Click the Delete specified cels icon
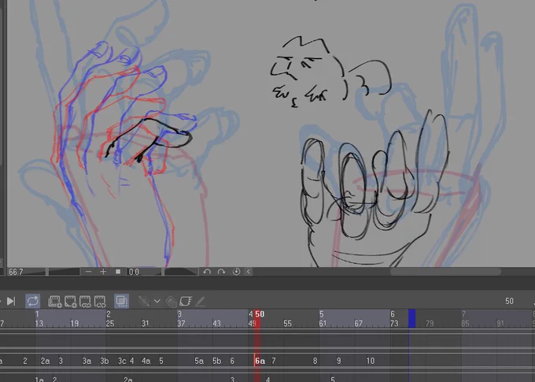 100,301
